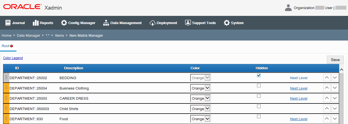Click the drag handle on CAREER DRESS row
Screen dimensions: 348x124
6,98
